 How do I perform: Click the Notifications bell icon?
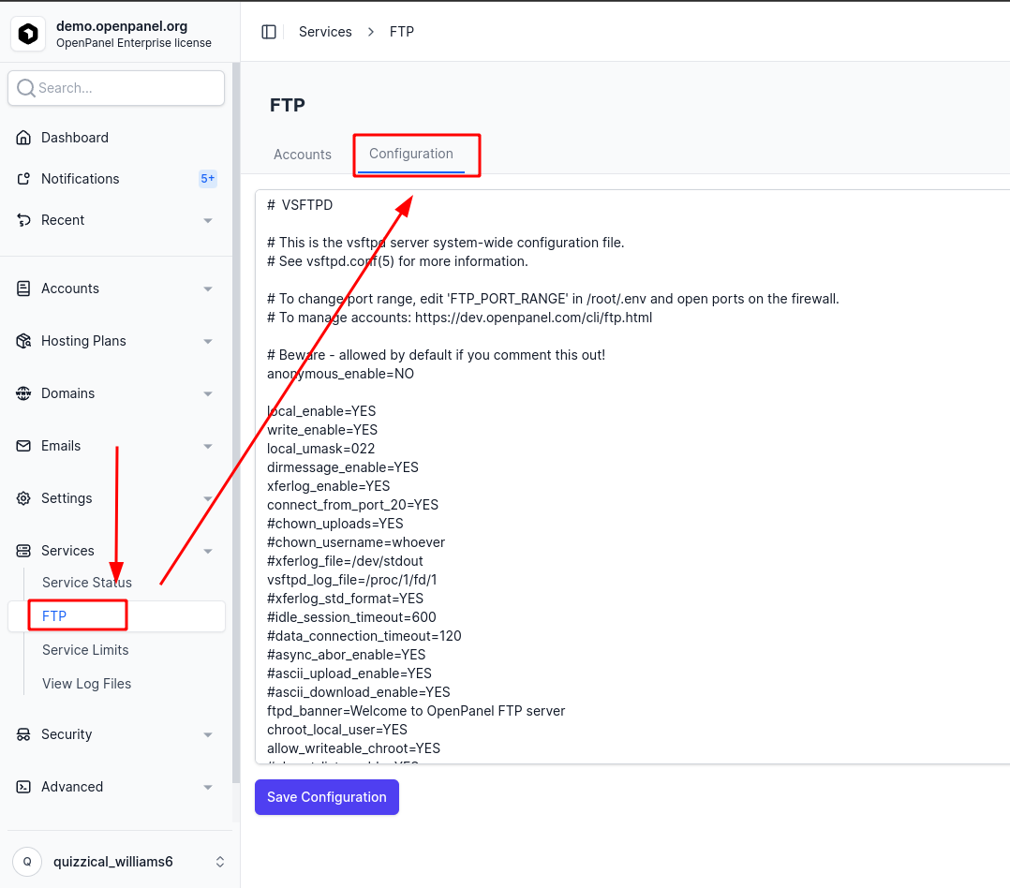pos(23,178)
